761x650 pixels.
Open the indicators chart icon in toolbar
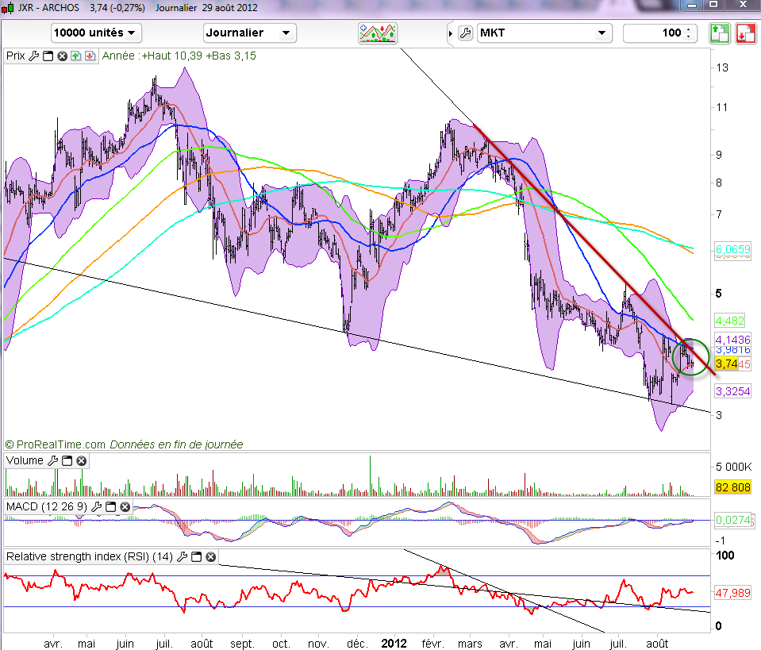(378, 33)
